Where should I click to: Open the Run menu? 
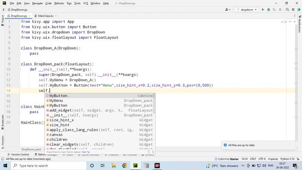69,3
